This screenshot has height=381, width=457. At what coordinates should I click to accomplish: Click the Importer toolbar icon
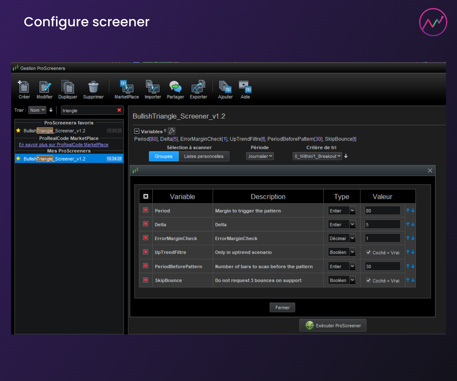[153, 87]
